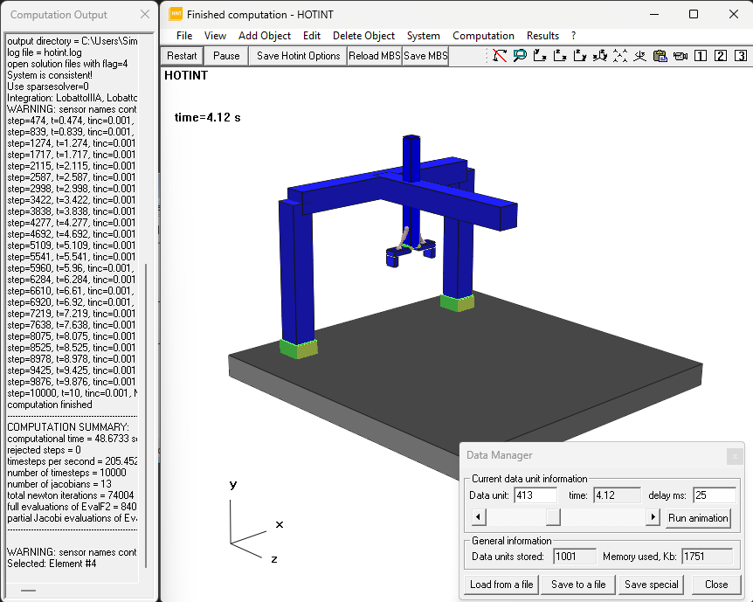Click the copy-to-clipboard icon
This screenshot has width=753, height=602.
click(x=660, y=55)
